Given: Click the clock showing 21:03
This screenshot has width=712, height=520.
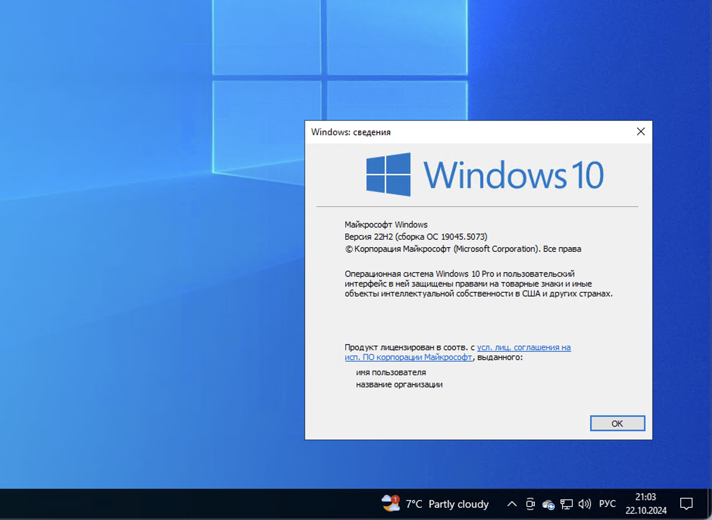Looking at the screenshot, I should click(645, 497).
